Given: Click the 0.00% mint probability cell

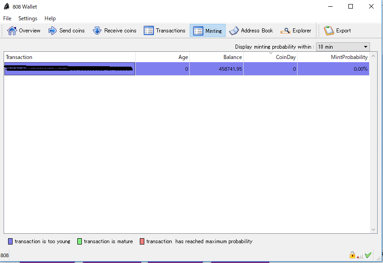Looking at the screenshot, I should click(334, 69).
